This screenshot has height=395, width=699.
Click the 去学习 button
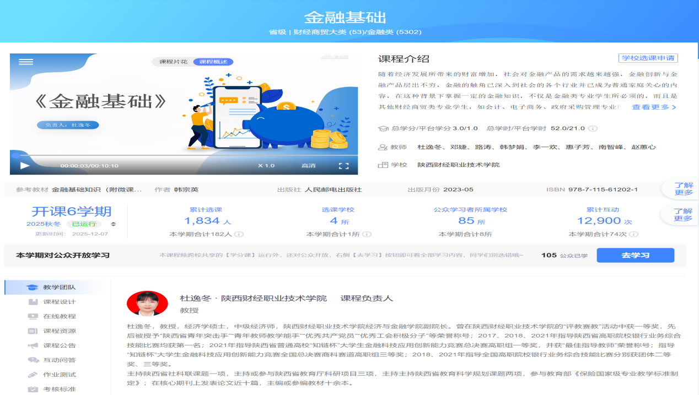[x=635, y=255]
